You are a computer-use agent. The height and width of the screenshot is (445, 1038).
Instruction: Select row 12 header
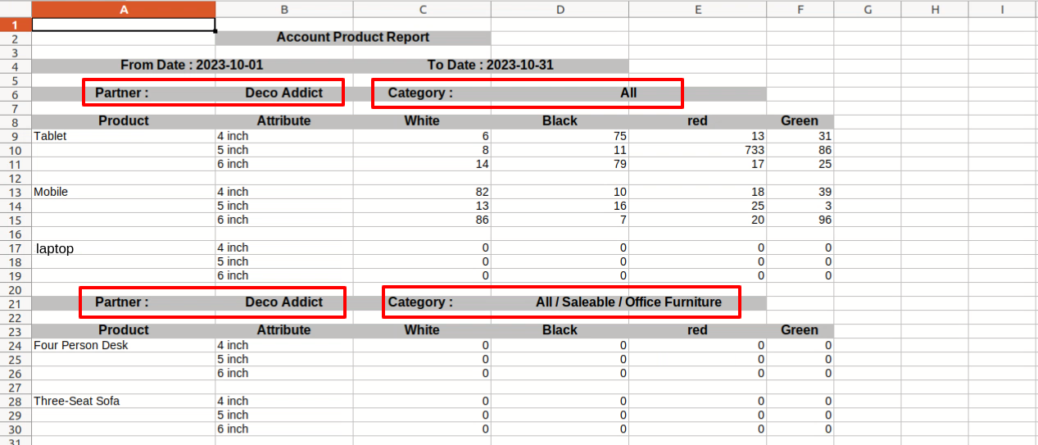tap(16, 178)
